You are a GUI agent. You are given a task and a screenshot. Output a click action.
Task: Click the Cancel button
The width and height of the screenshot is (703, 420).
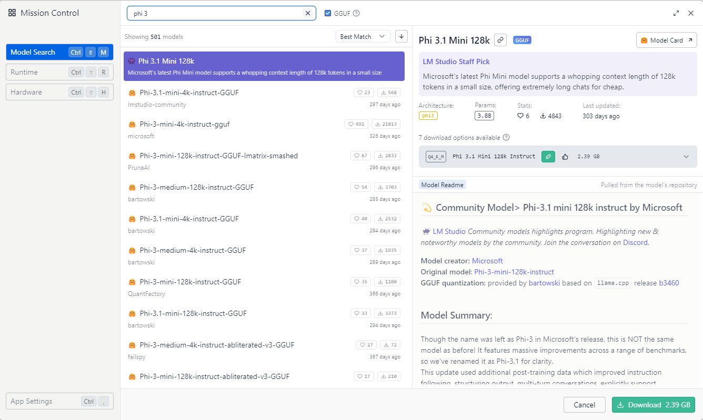tap(584, 405)
